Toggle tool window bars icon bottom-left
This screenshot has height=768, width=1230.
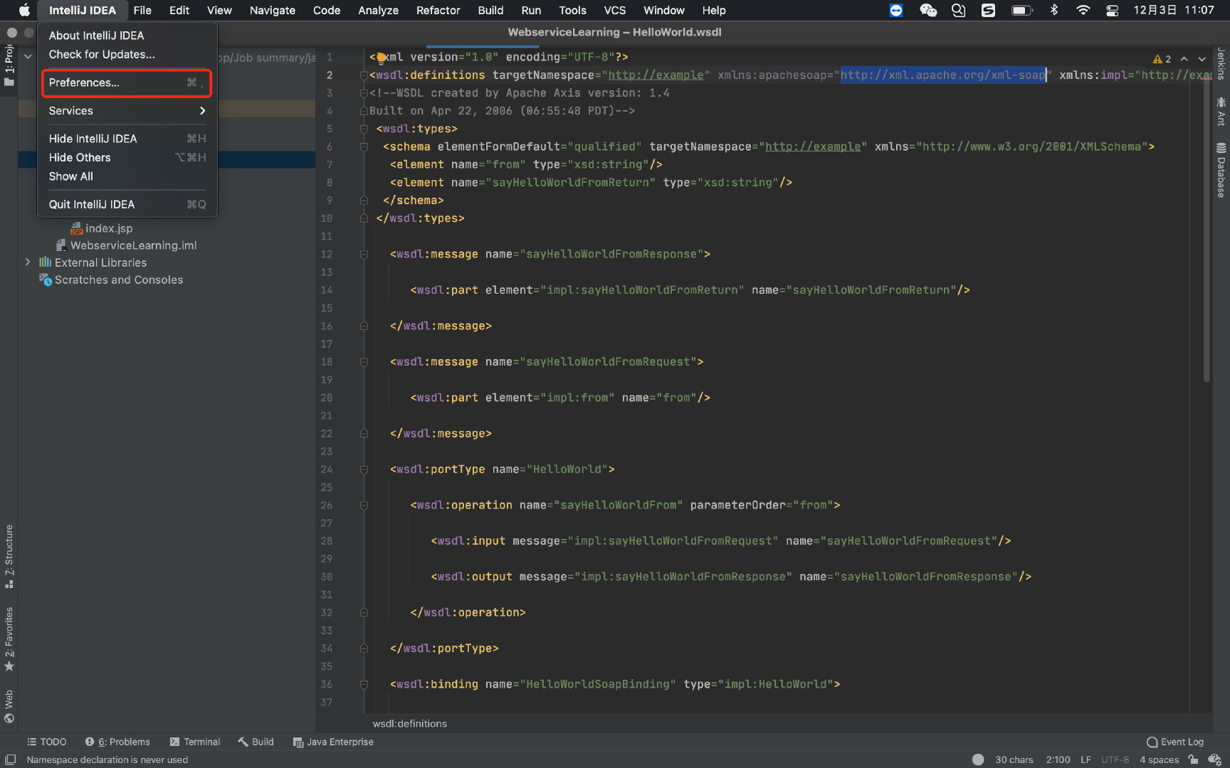pos(10,759)
